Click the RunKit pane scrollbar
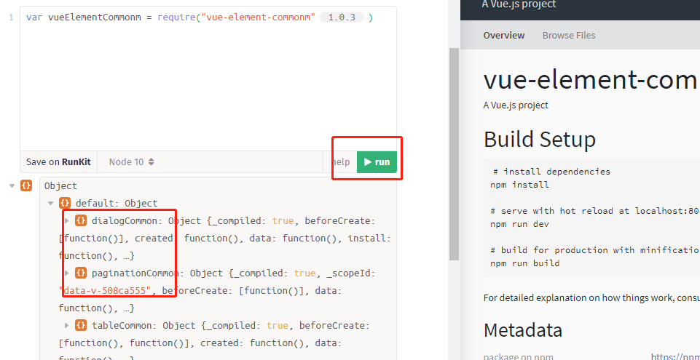This screenshot has height=360, width=700. coord(454,153)
